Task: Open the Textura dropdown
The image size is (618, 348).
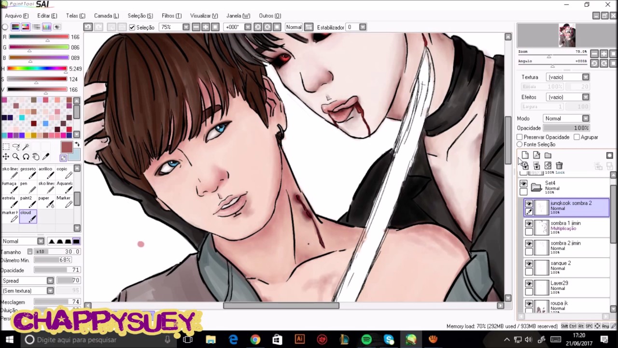Action: tap(586, 77)
